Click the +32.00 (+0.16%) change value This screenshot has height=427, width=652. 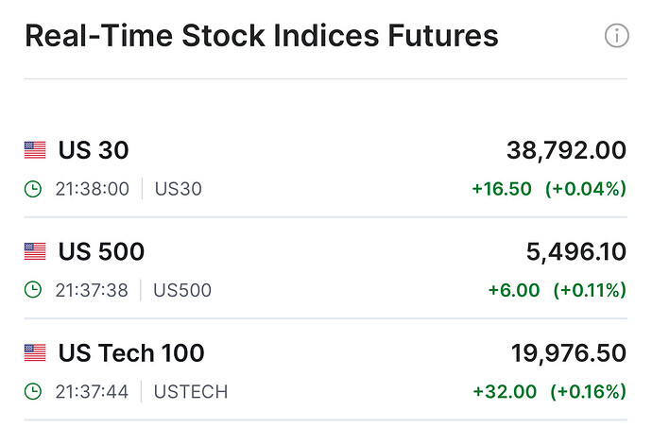549,391
